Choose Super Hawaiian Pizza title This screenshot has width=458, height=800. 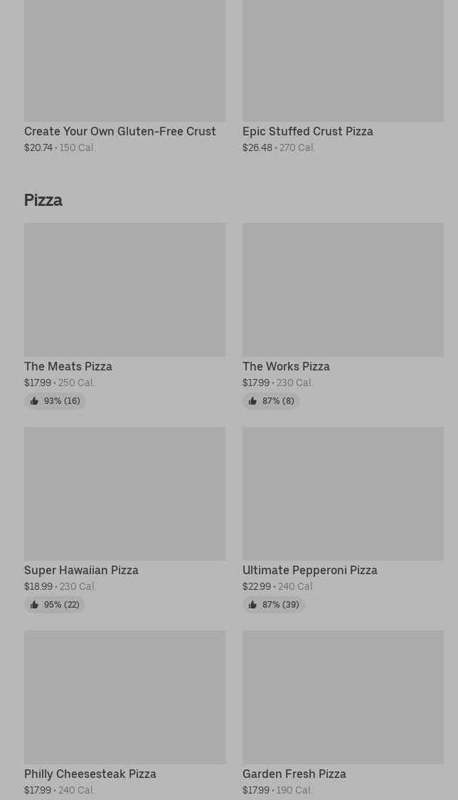pos(81,570)
